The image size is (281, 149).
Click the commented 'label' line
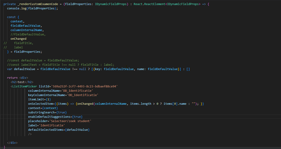click(18, 48)
